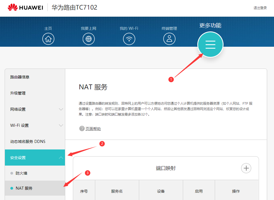Click the 端口映射 section title
This screenshot has height=200, width=274.
coord(166,168)
